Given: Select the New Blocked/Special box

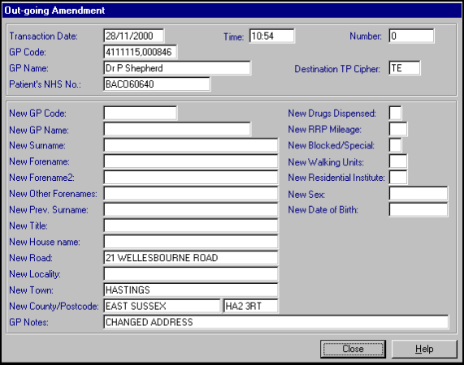Looking at the screenshot, I should click(x=396, y=145).
